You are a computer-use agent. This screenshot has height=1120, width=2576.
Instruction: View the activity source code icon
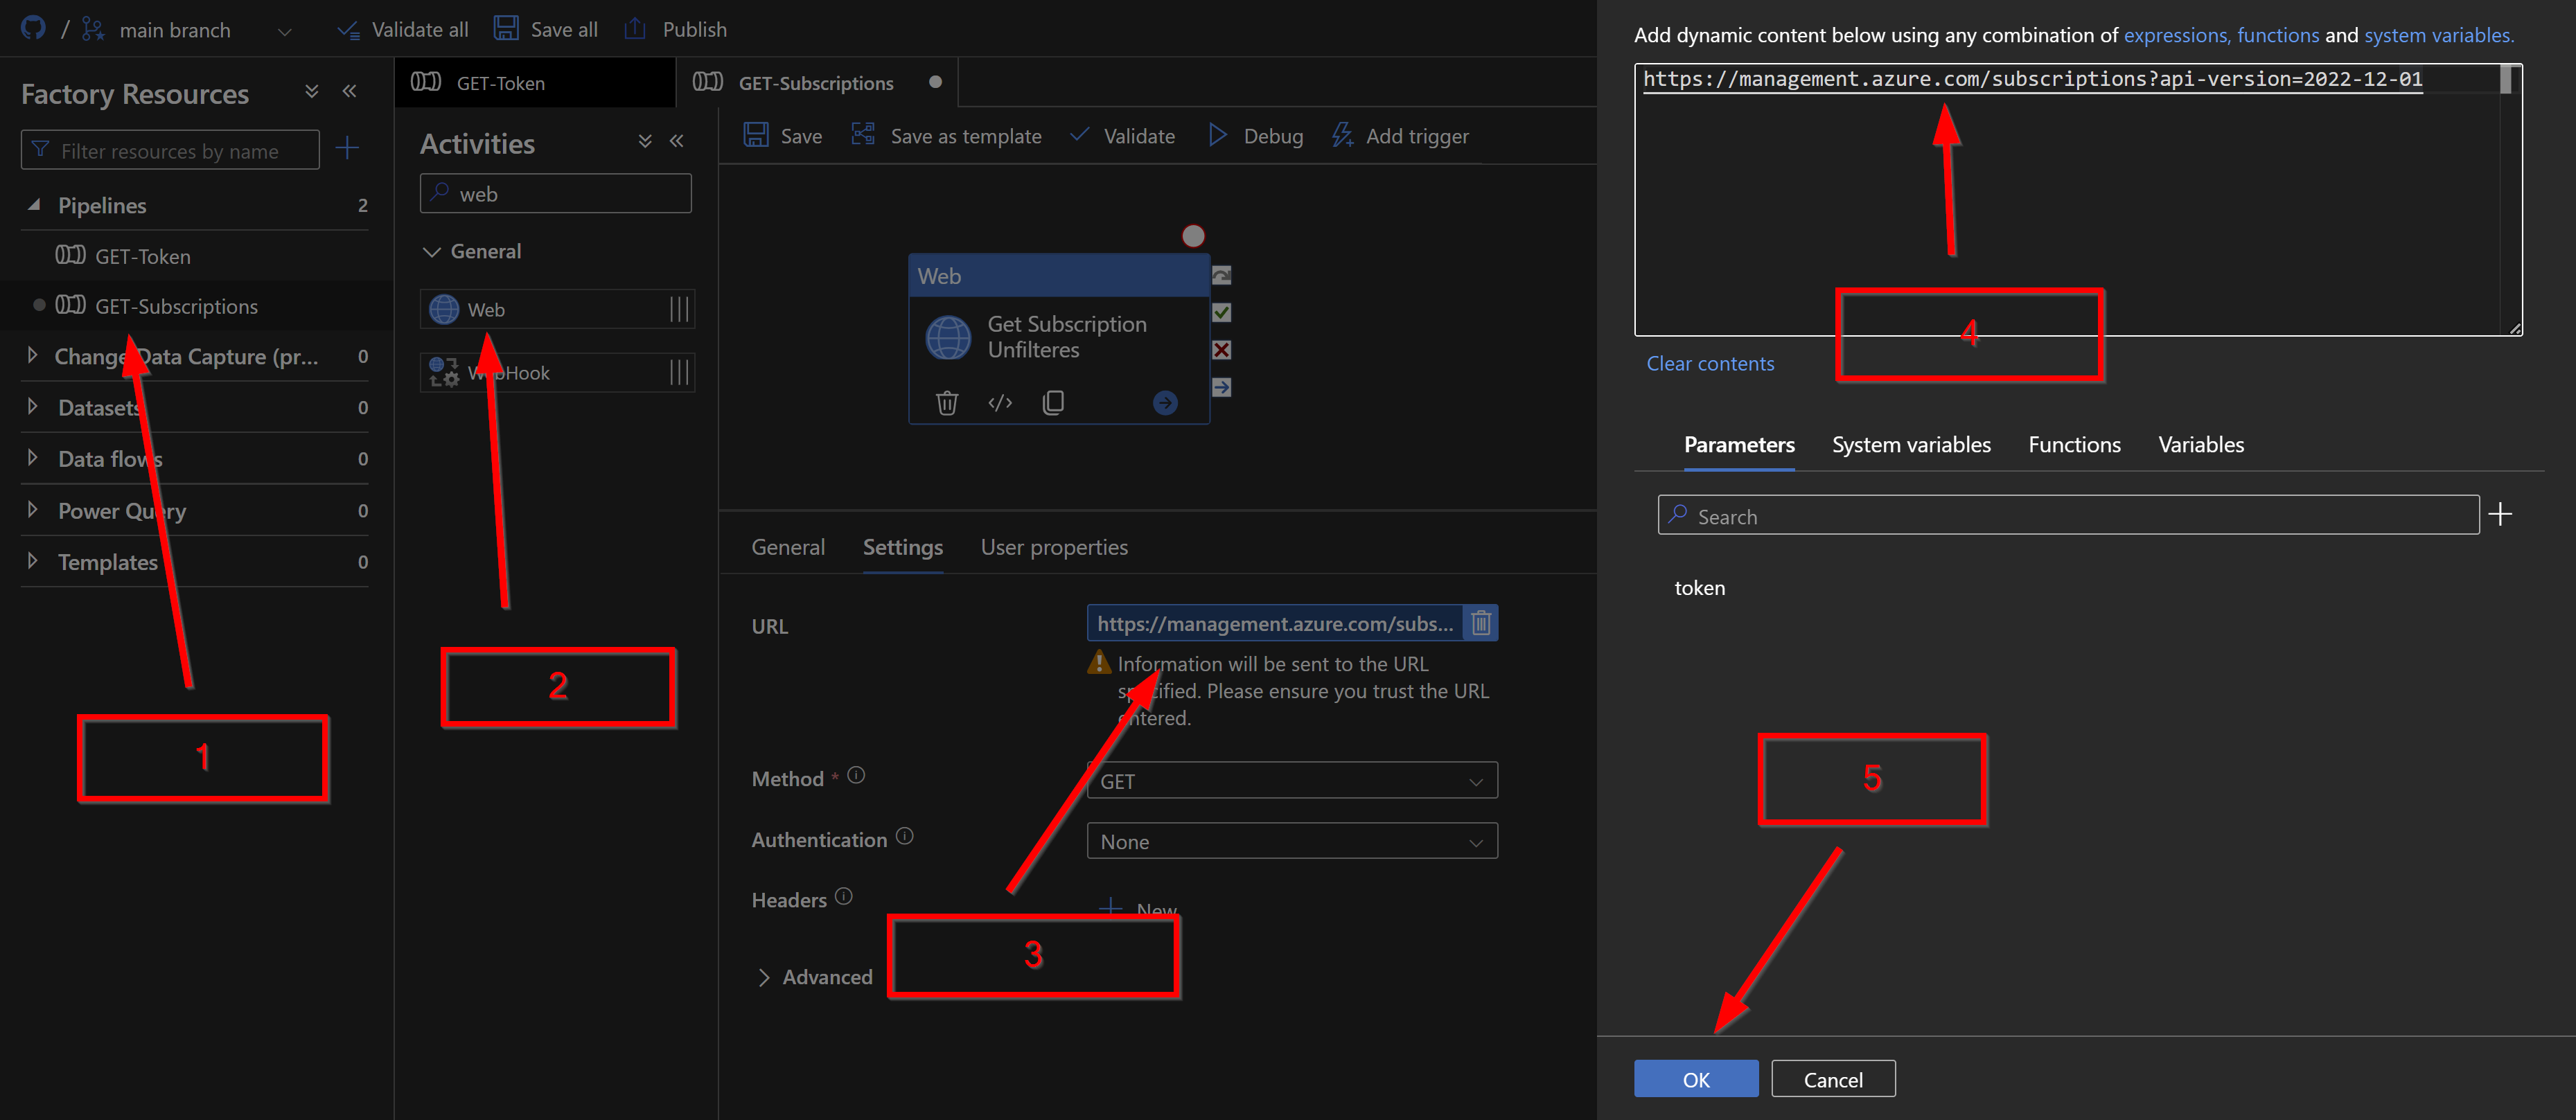point(1000,402)
